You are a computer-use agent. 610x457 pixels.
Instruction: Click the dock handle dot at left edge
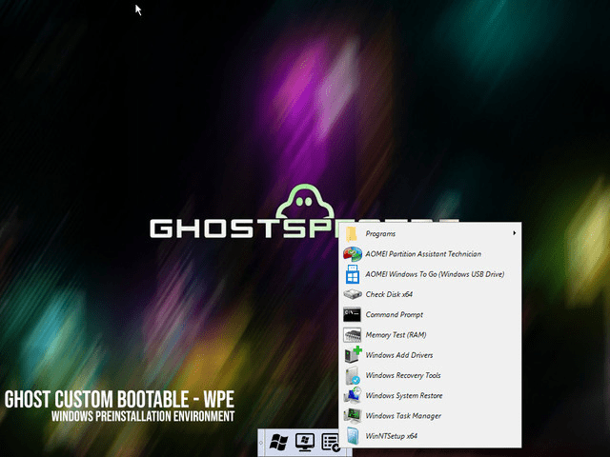pos(260,443)
